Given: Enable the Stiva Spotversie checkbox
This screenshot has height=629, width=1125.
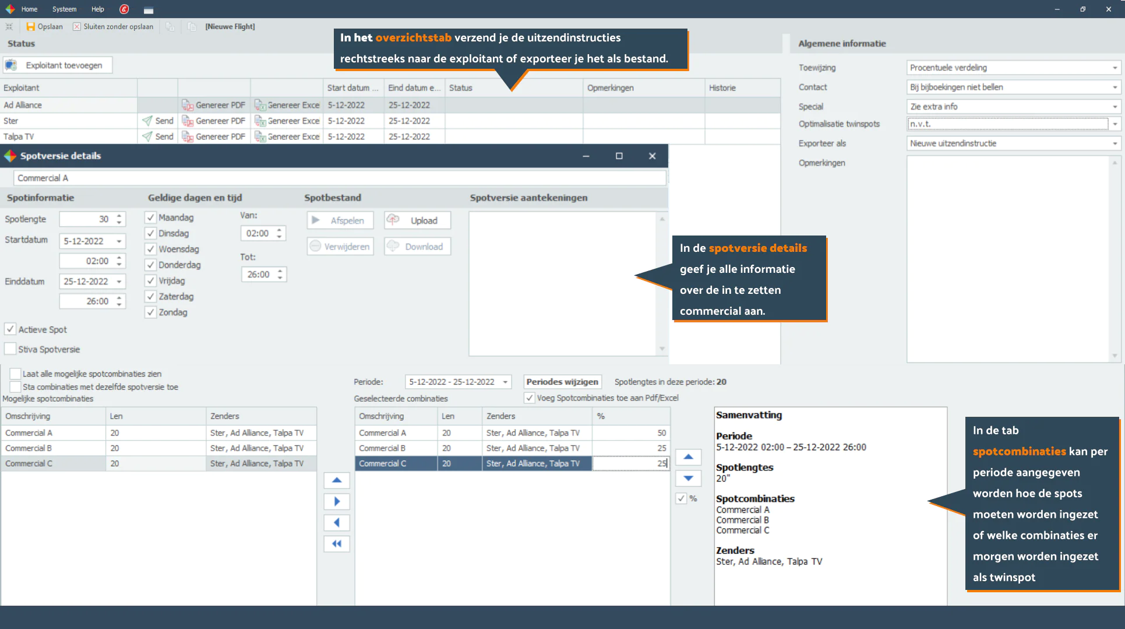Looking at the screenshot, I should pyautogui.click(x=10, y=349).
